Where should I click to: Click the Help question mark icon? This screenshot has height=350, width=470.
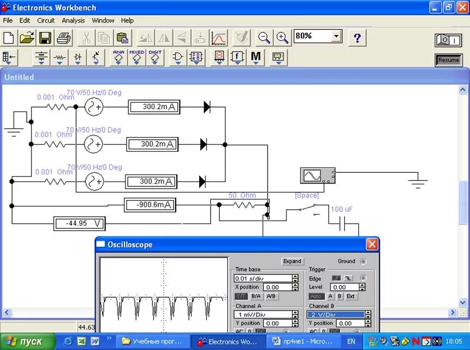point(357,37)
